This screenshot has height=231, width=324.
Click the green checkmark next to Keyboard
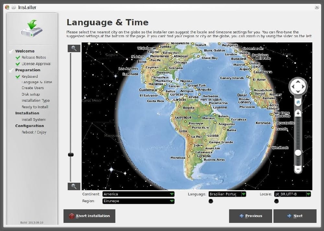click(x=18, y=77)
